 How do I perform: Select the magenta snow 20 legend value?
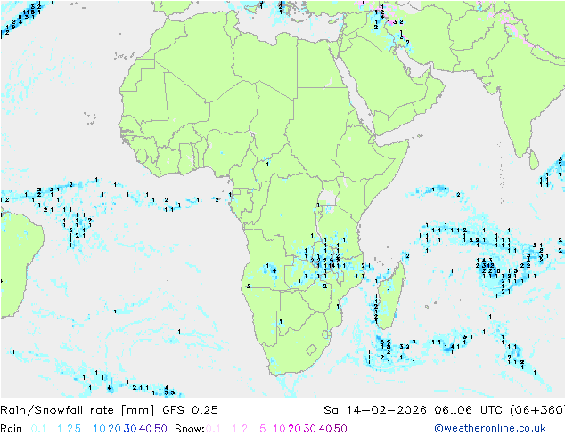295,429
